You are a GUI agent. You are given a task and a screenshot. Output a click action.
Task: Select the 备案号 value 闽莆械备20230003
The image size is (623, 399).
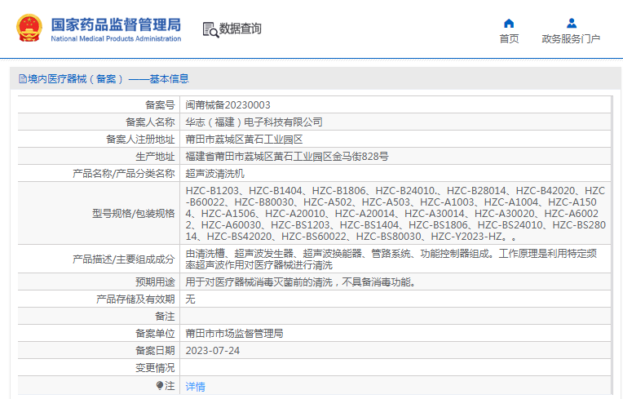[228, 105]
